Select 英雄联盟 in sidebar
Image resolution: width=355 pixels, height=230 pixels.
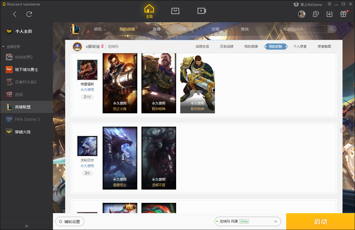coord(26,107)
